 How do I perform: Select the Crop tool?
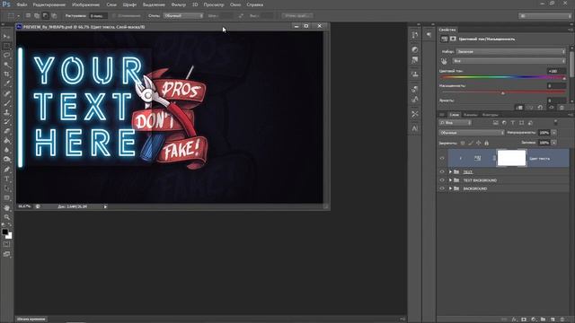coord(6,74)
